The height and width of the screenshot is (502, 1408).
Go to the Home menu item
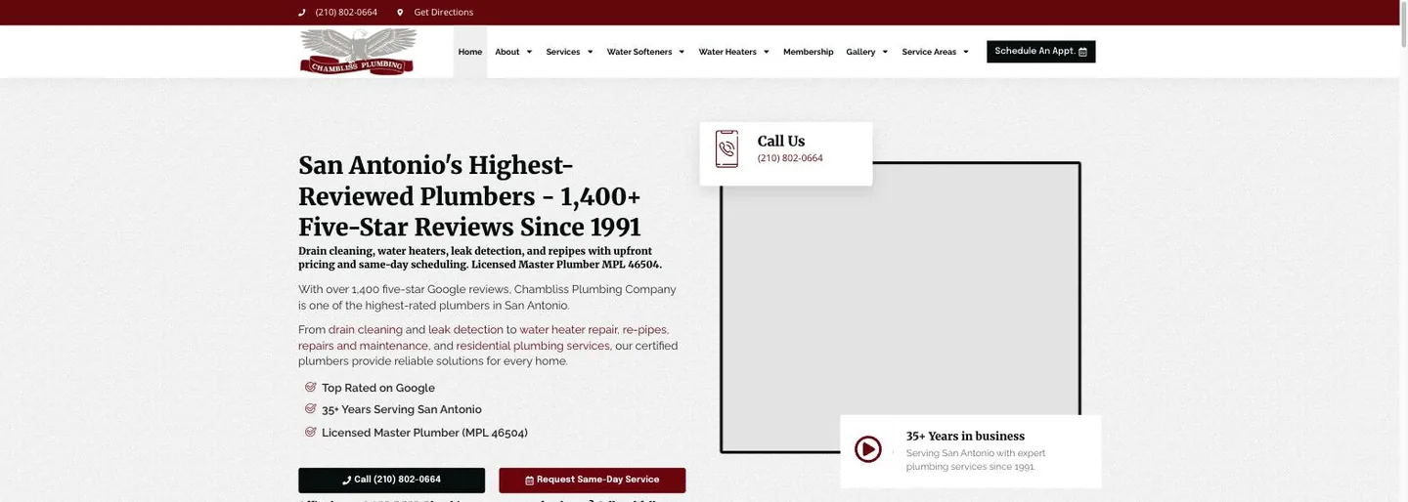point(470,52)
